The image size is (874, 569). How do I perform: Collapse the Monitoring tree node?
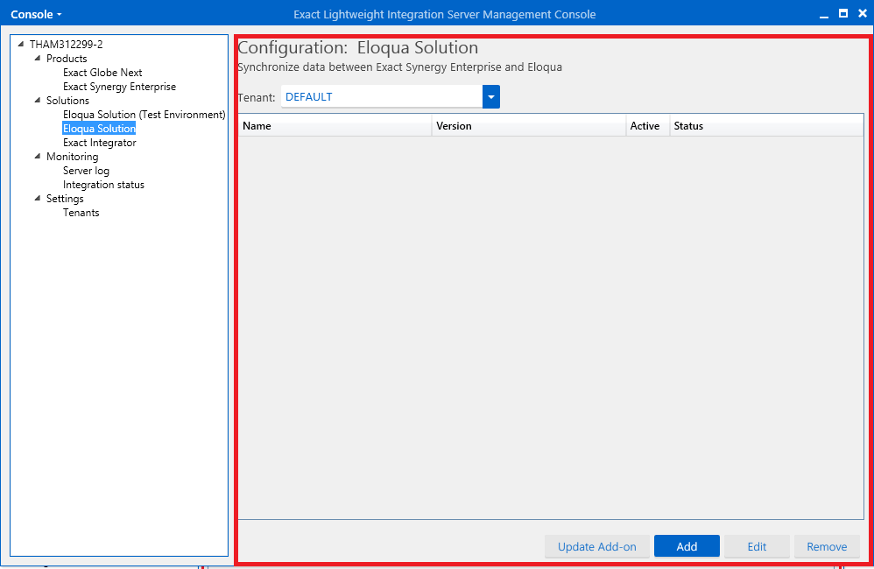coord(38,157)
